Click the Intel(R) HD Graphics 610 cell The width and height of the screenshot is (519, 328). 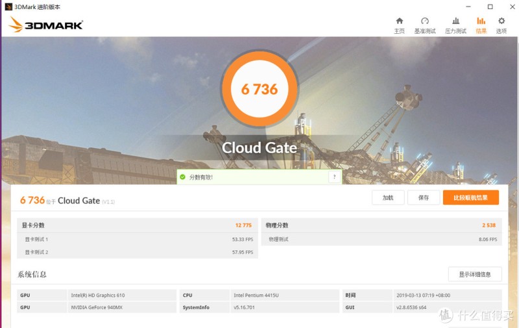pyautogui.click(x=122, y=295)
